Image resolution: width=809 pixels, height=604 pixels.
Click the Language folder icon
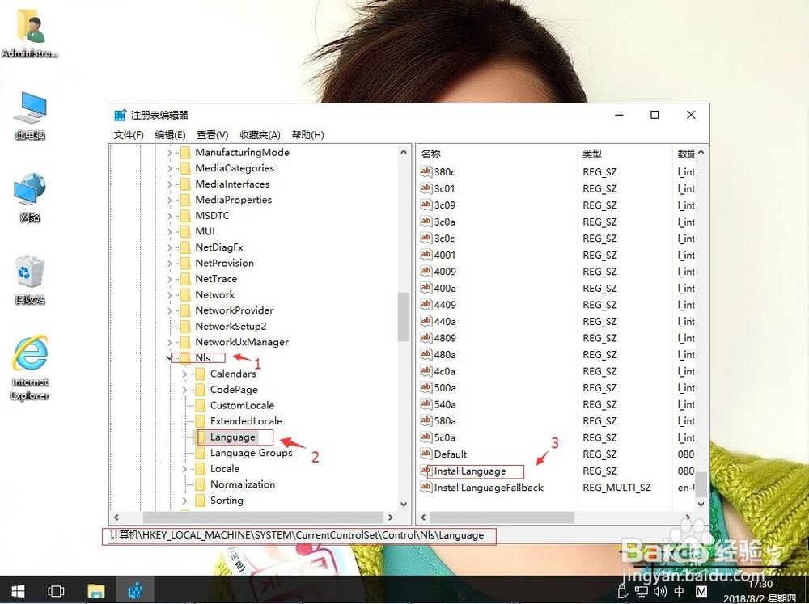(201, 437)
